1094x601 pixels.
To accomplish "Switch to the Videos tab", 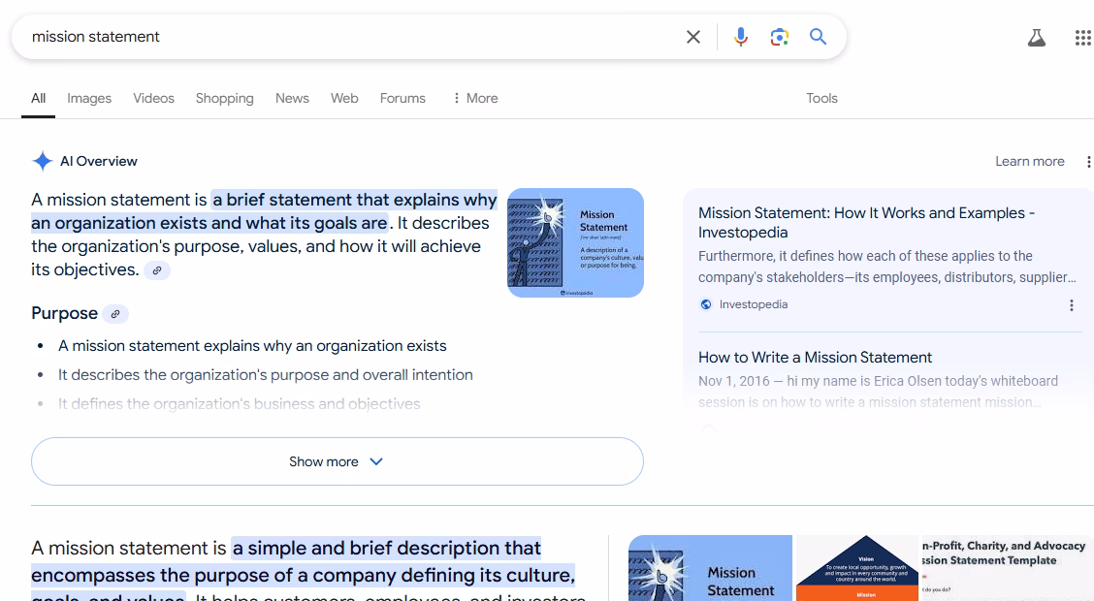I will pyautogui.click(x=153, y=98).
